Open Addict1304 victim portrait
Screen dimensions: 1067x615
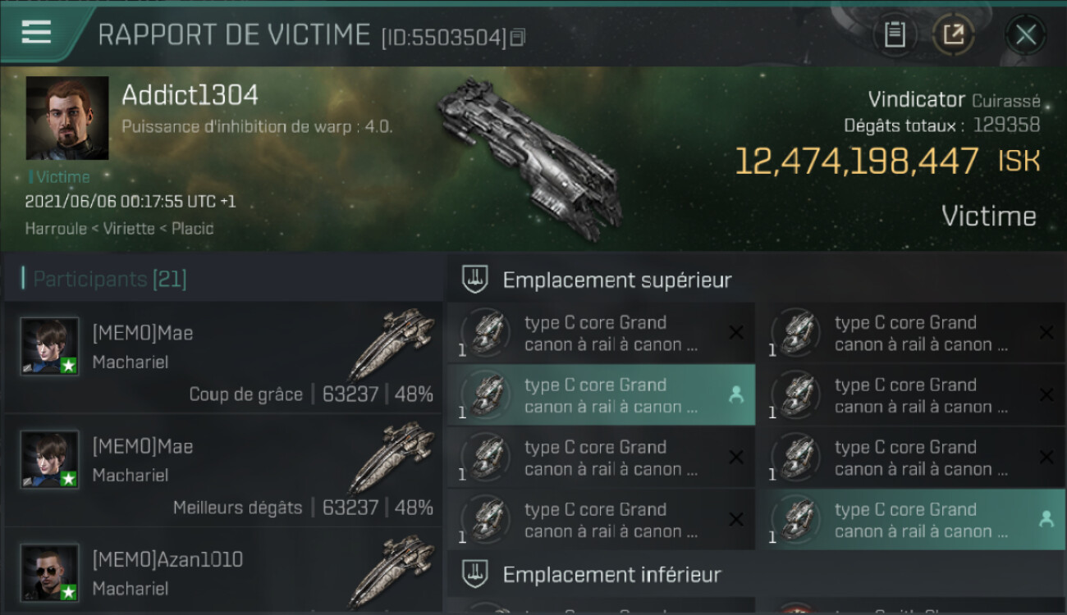pyautogui.click(x=67, y=118)
